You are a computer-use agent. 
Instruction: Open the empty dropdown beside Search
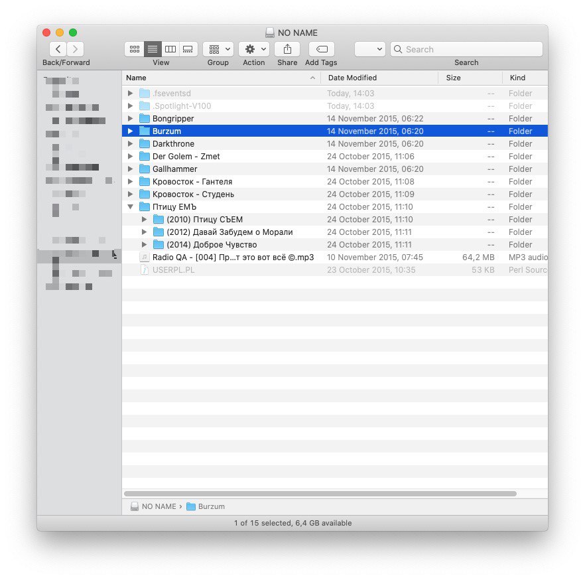[x=369, y=49]
